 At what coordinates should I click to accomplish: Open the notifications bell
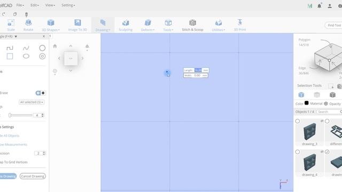point(320,6)
